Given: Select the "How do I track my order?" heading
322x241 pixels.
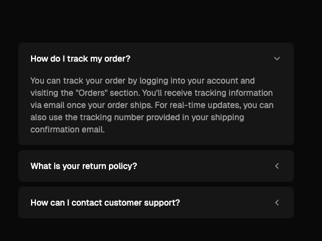Looking at the screenshot, I should [80, 59].
